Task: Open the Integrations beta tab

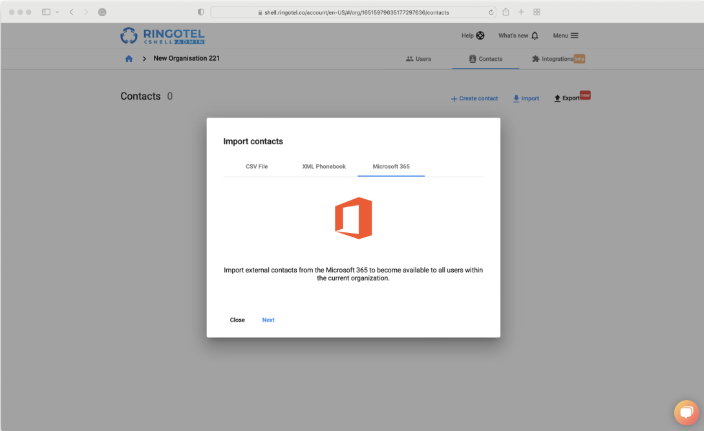Action: coord(558,59)
